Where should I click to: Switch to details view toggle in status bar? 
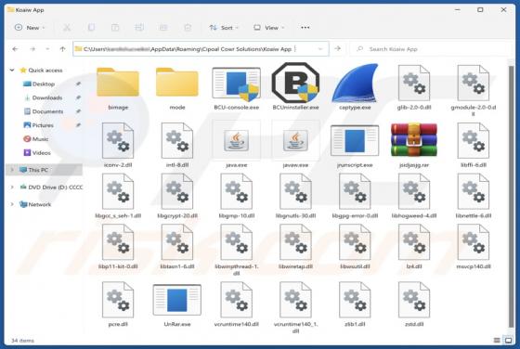click(x=497, y=340)
